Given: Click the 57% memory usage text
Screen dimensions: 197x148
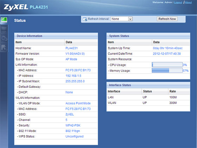Looking at the screenshot, I should 186,71.
